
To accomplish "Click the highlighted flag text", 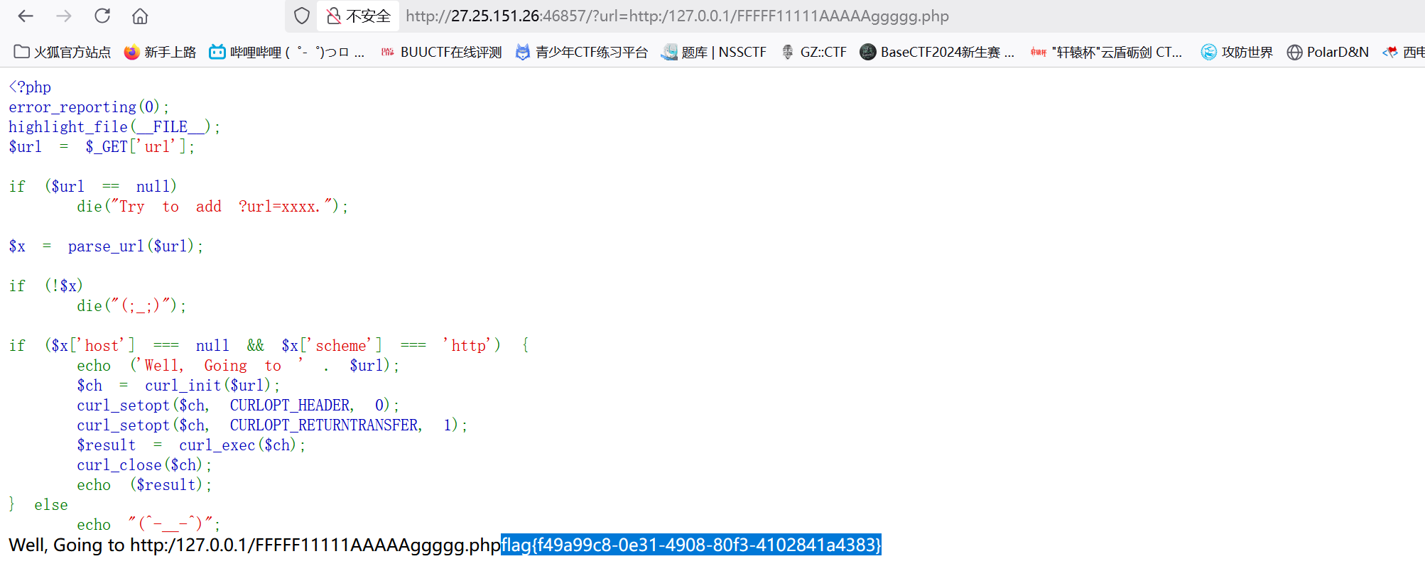I will (x=690, y=545).
